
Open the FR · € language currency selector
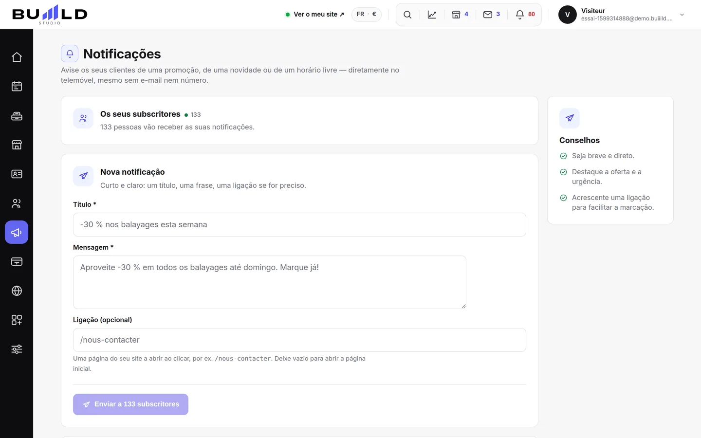pos(367,15)
